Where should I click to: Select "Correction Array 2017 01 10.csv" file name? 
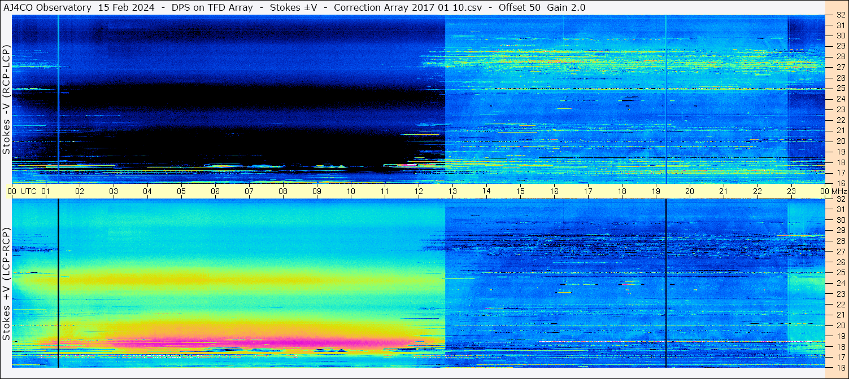click(408, 7)
